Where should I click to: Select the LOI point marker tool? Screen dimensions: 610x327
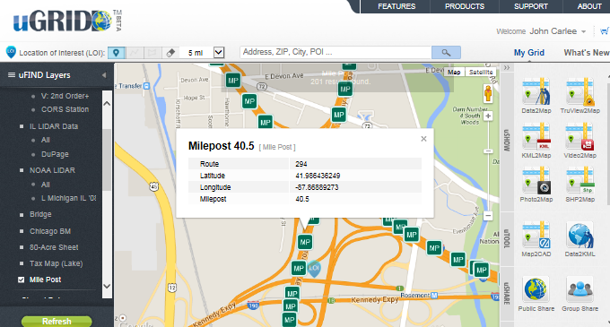pyautogui.click(x=116, y=53)
